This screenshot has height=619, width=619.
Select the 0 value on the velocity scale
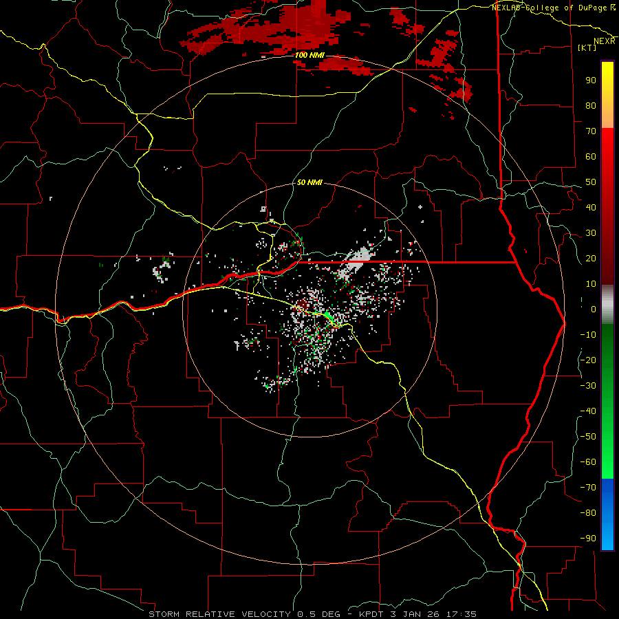(x=594, y=309)
